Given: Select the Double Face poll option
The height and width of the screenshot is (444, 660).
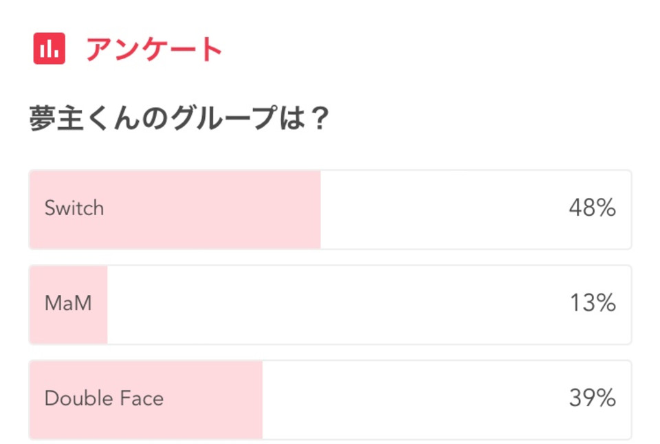Looking at the screenshot, I should (330, 400).
